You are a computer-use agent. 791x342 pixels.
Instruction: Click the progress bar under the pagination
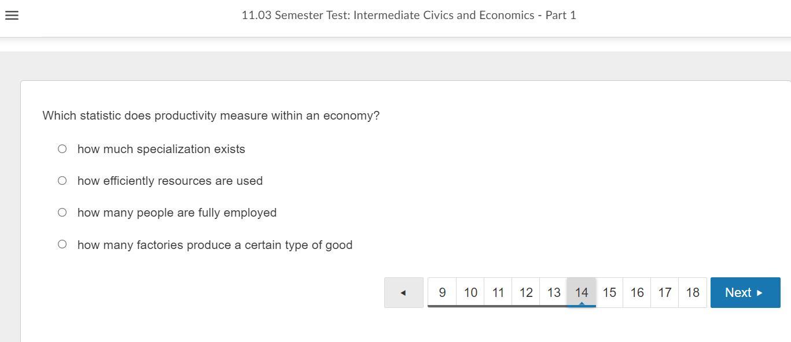[x=511, y=307]
